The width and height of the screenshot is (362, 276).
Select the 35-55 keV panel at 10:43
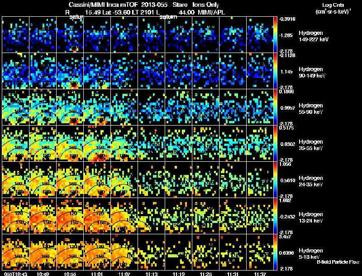(16, 144)
